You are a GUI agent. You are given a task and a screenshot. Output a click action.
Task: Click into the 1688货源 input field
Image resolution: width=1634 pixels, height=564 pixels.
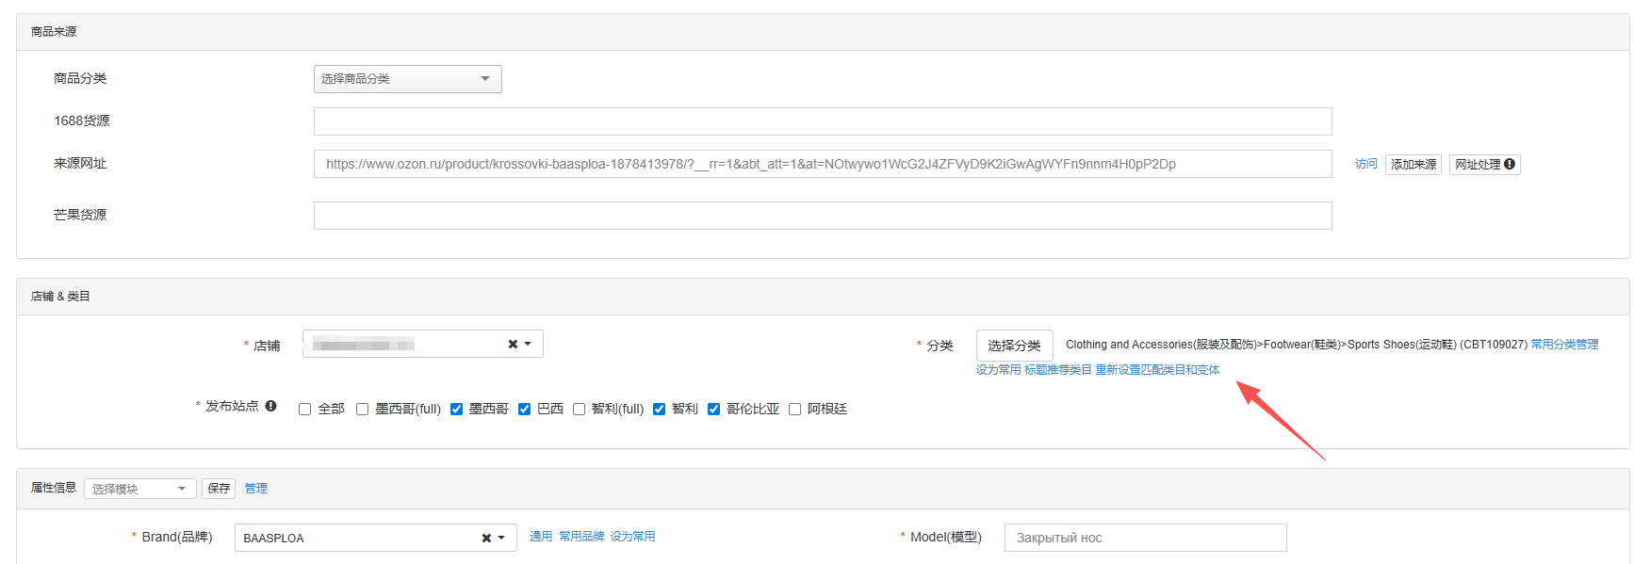[x=822, y=121]
